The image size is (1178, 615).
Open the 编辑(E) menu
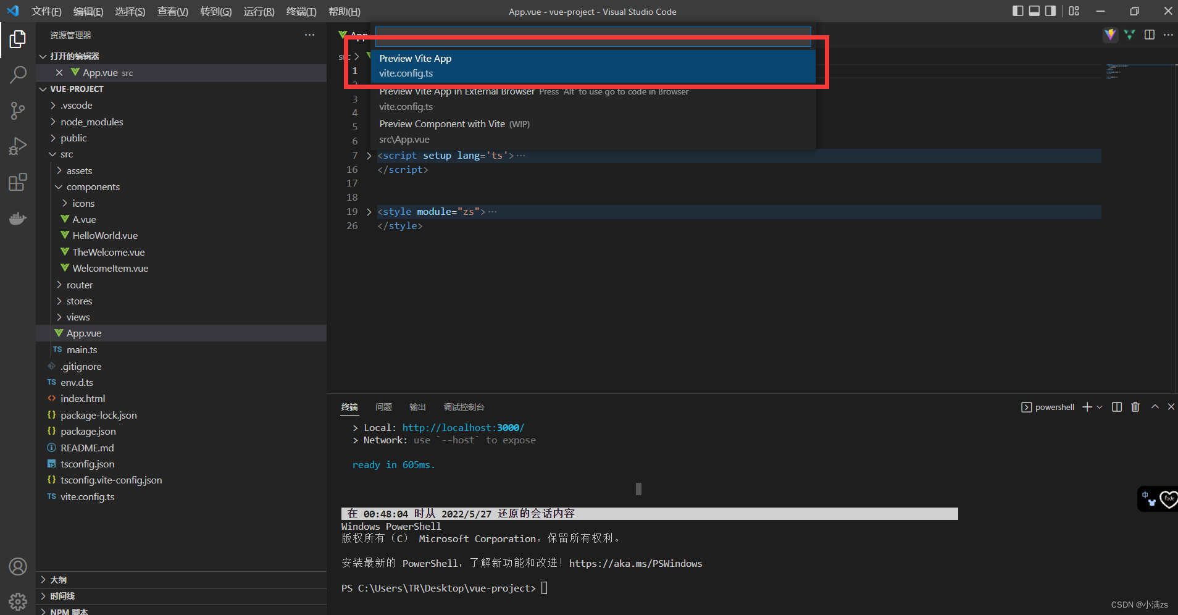(x=88, y=12)
